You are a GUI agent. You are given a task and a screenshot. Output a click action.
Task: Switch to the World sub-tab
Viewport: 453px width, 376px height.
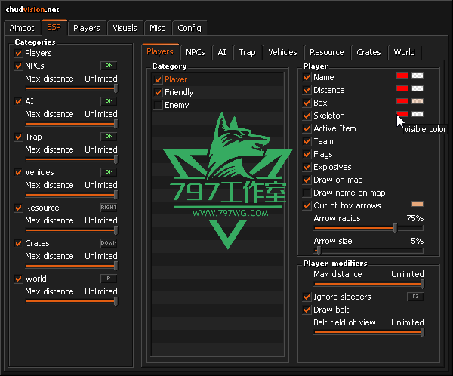coord(404,52)
